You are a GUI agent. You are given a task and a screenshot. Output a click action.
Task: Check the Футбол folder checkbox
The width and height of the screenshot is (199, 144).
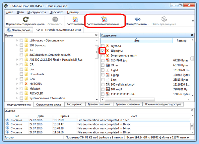pyautogui.click(x=103, y=46)
